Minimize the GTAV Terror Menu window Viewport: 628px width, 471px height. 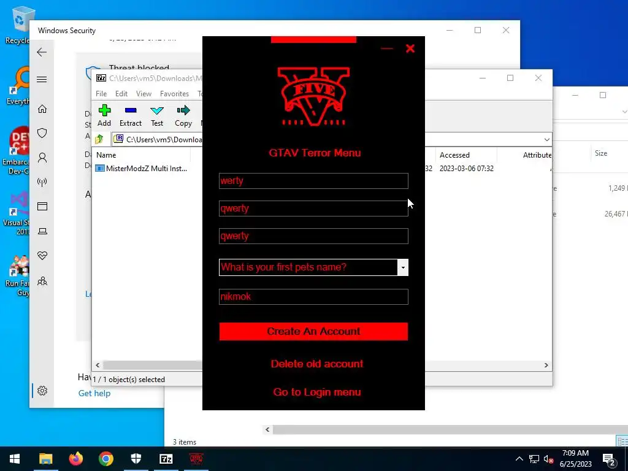pos(387,48)
